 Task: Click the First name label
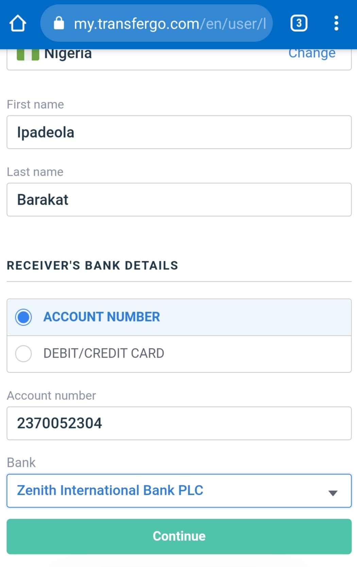tap(35, 104)
